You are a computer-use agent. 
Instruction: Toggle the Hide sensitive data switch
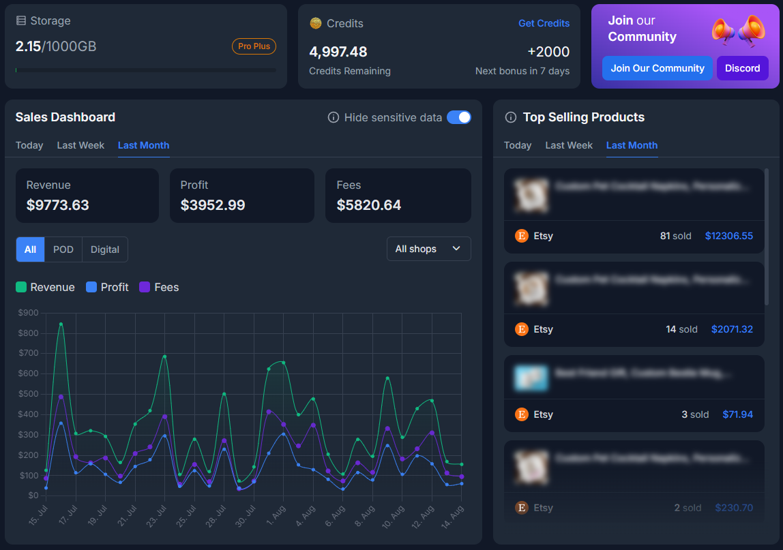[x=458, y=117]
